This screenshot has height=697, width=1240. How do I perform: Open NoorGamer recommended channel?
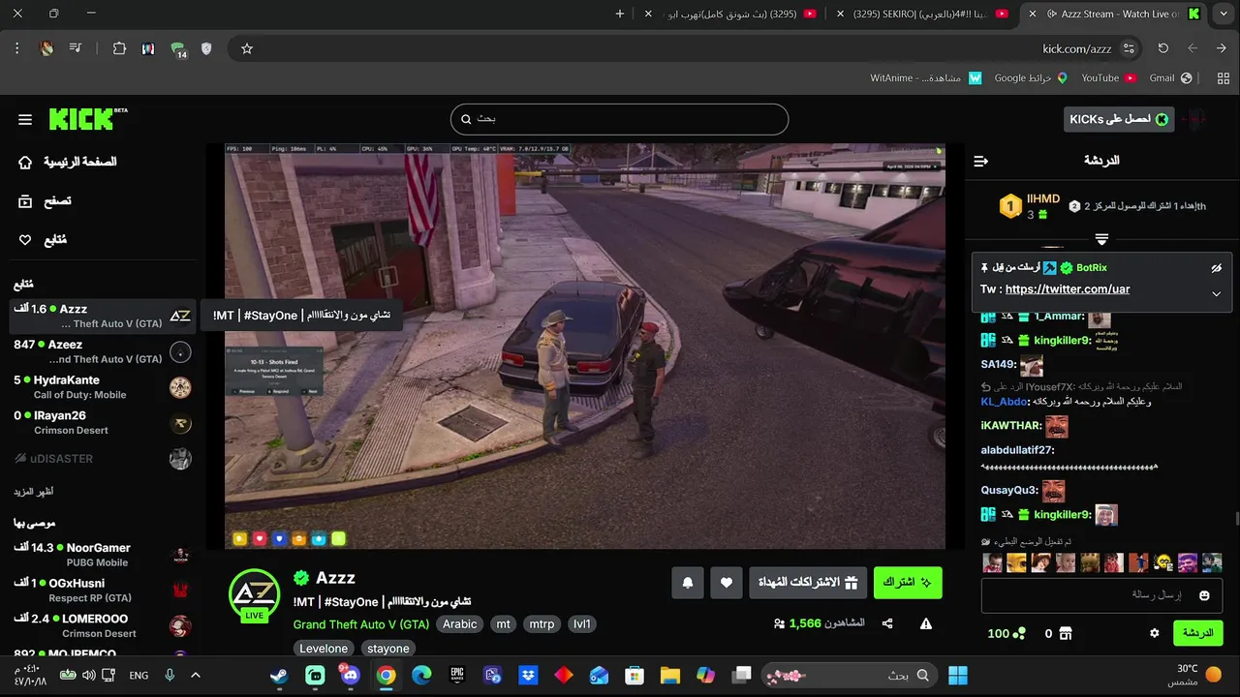(102, 555)
